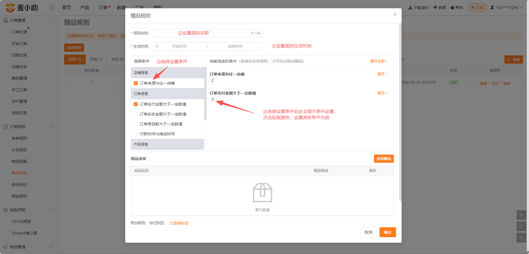This screenshot has height=254, width=529.
Task: Collapse the 订单管理 sidebar section
Action: [x=51, y=20]
